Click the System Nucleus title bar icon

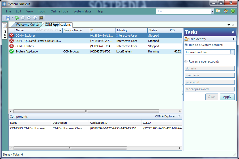pos(4,4)
